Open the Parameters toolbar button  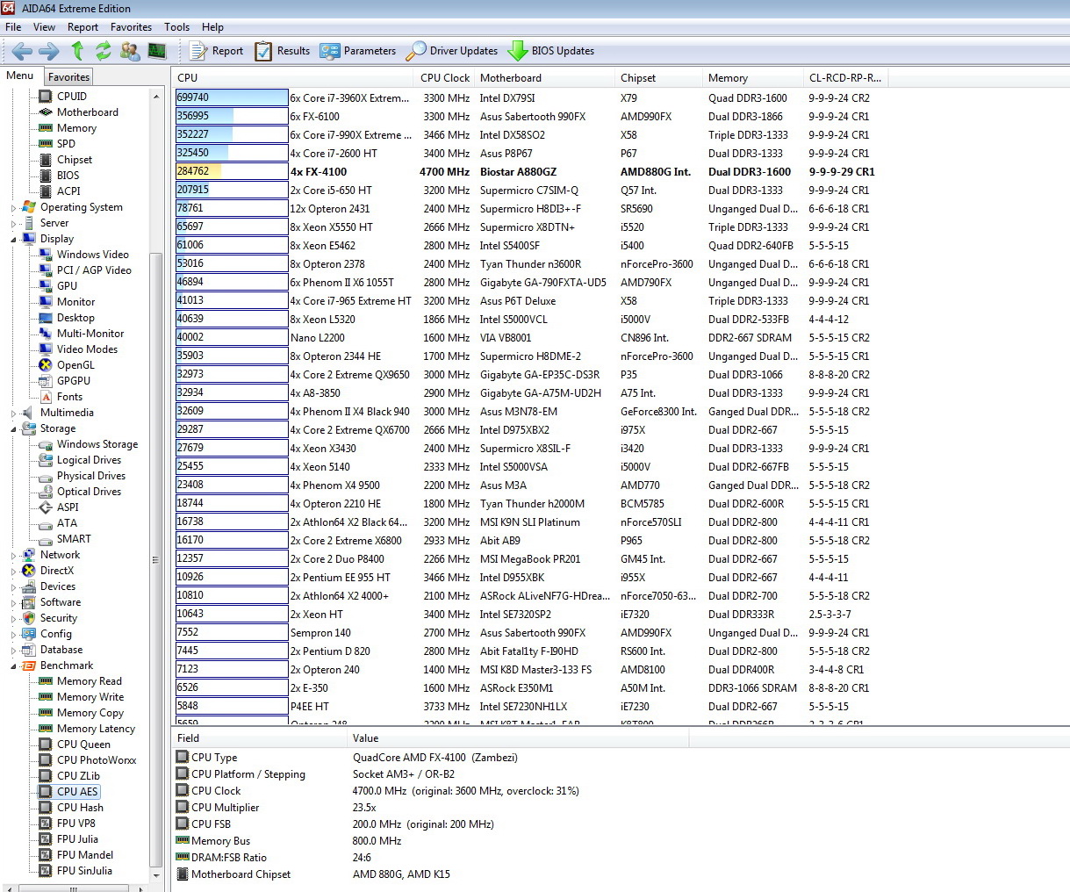pos(358,51)
